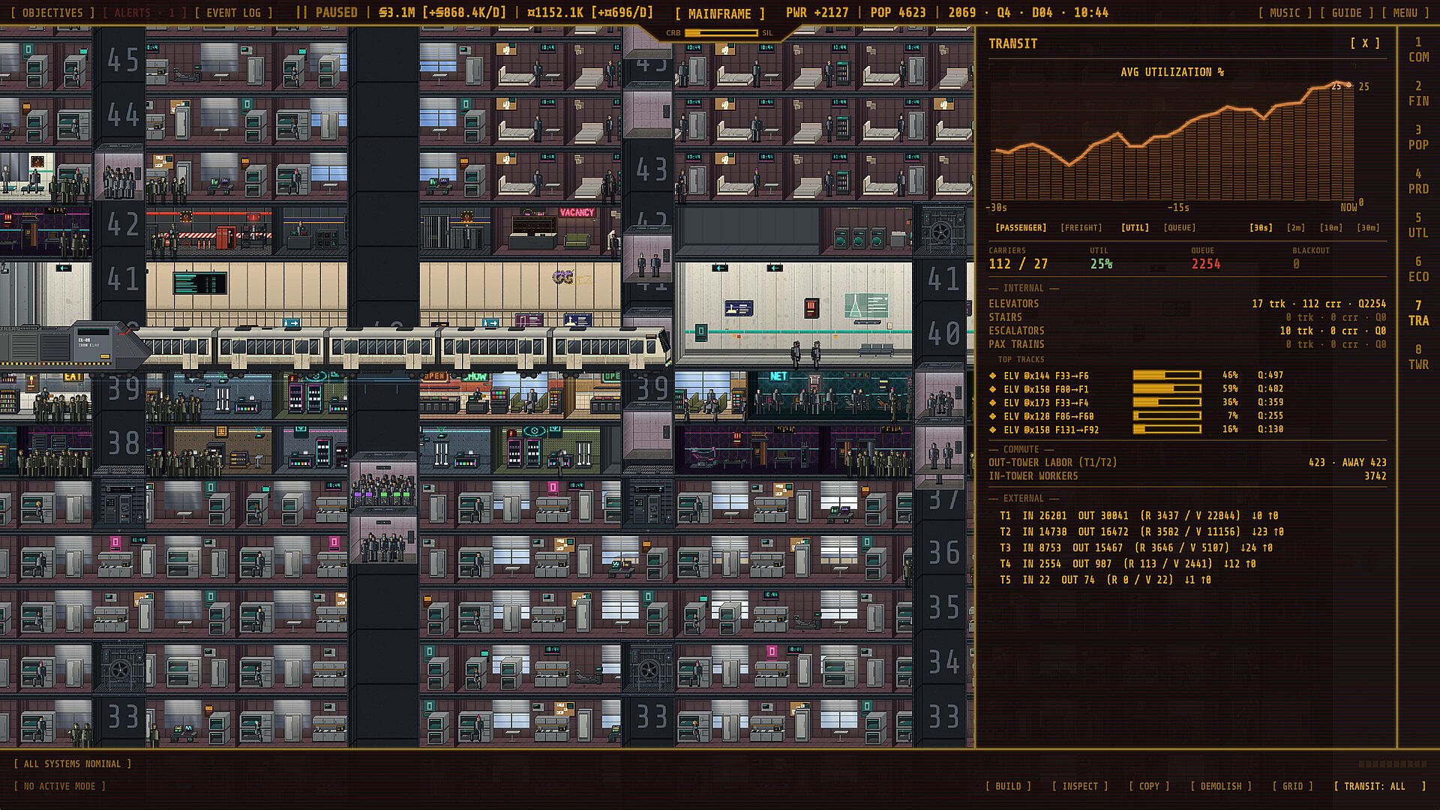Switch to ECO panel tab 6
Viewport: 1440px width, 810px height.
(x=1418, y=269)
